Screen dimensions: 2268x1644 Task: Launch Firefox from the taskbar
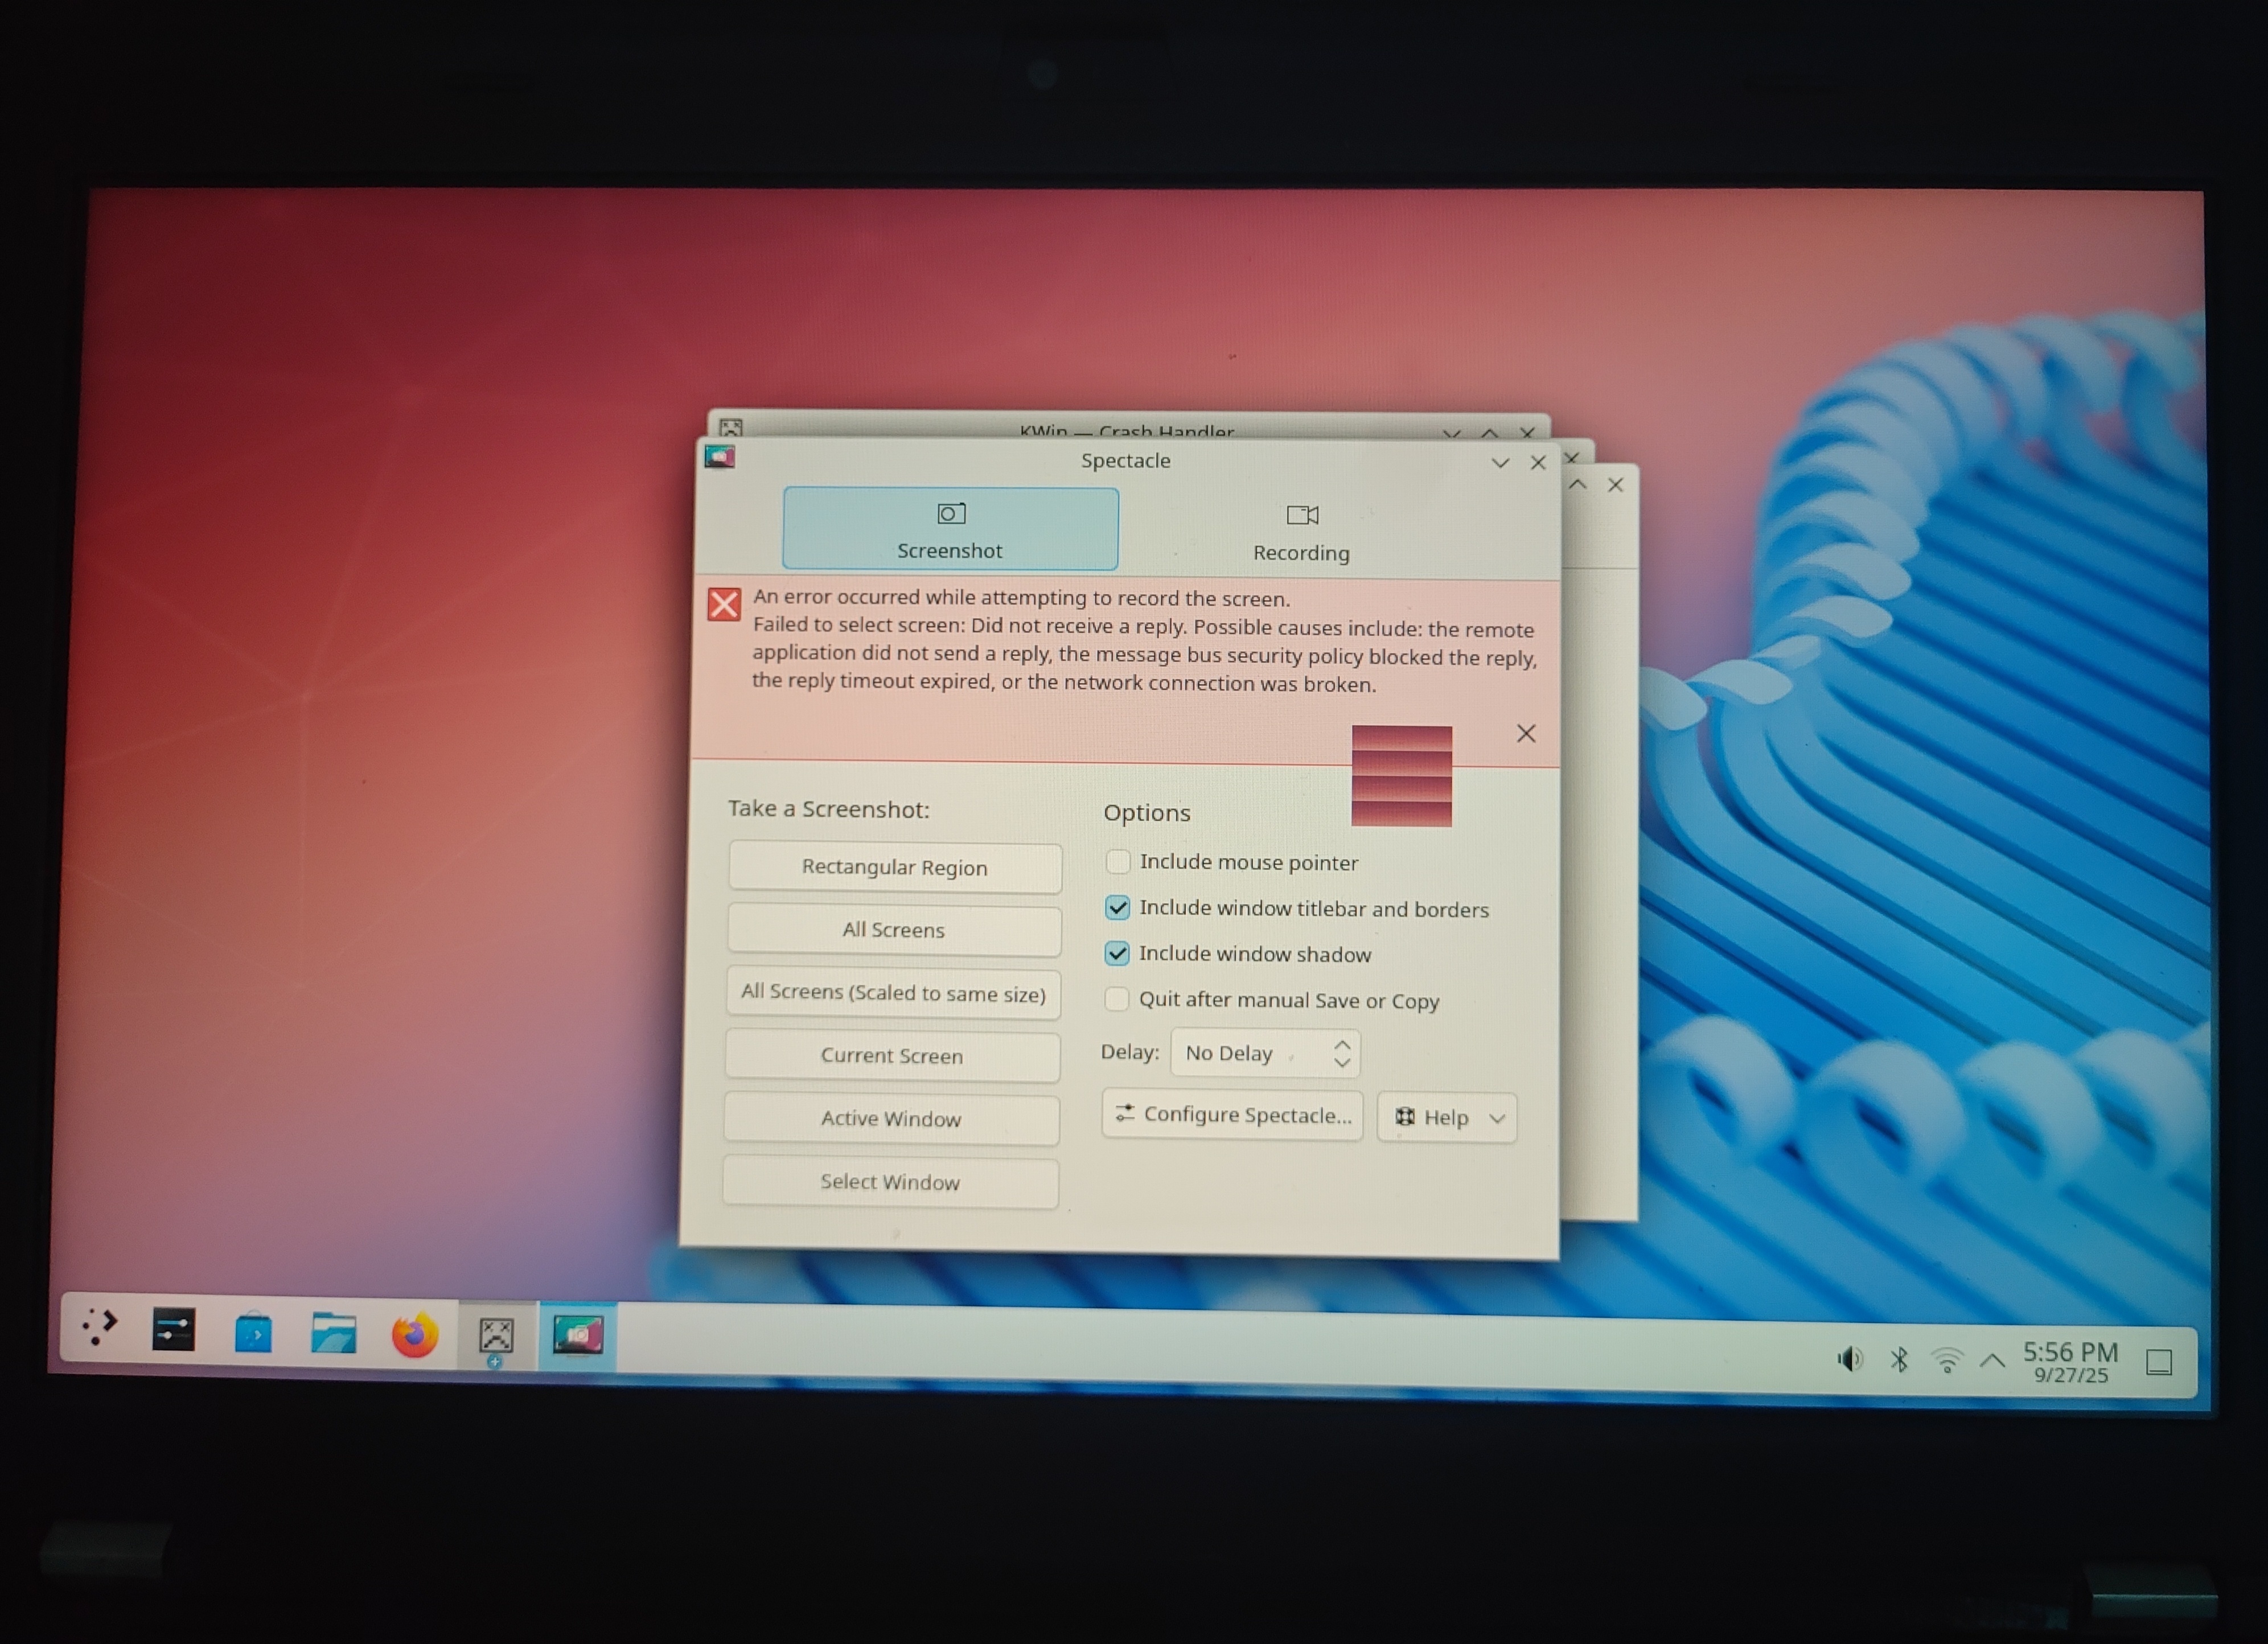point(414,1335)
